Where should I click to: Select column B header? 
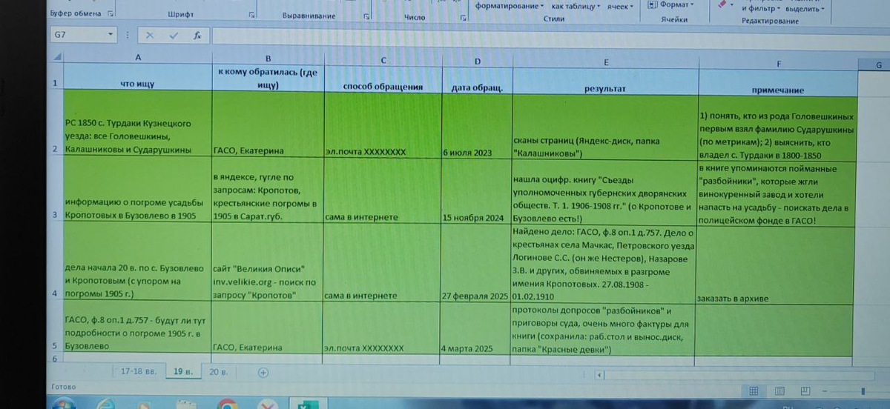pyautogui.click(x=268, y=58)
